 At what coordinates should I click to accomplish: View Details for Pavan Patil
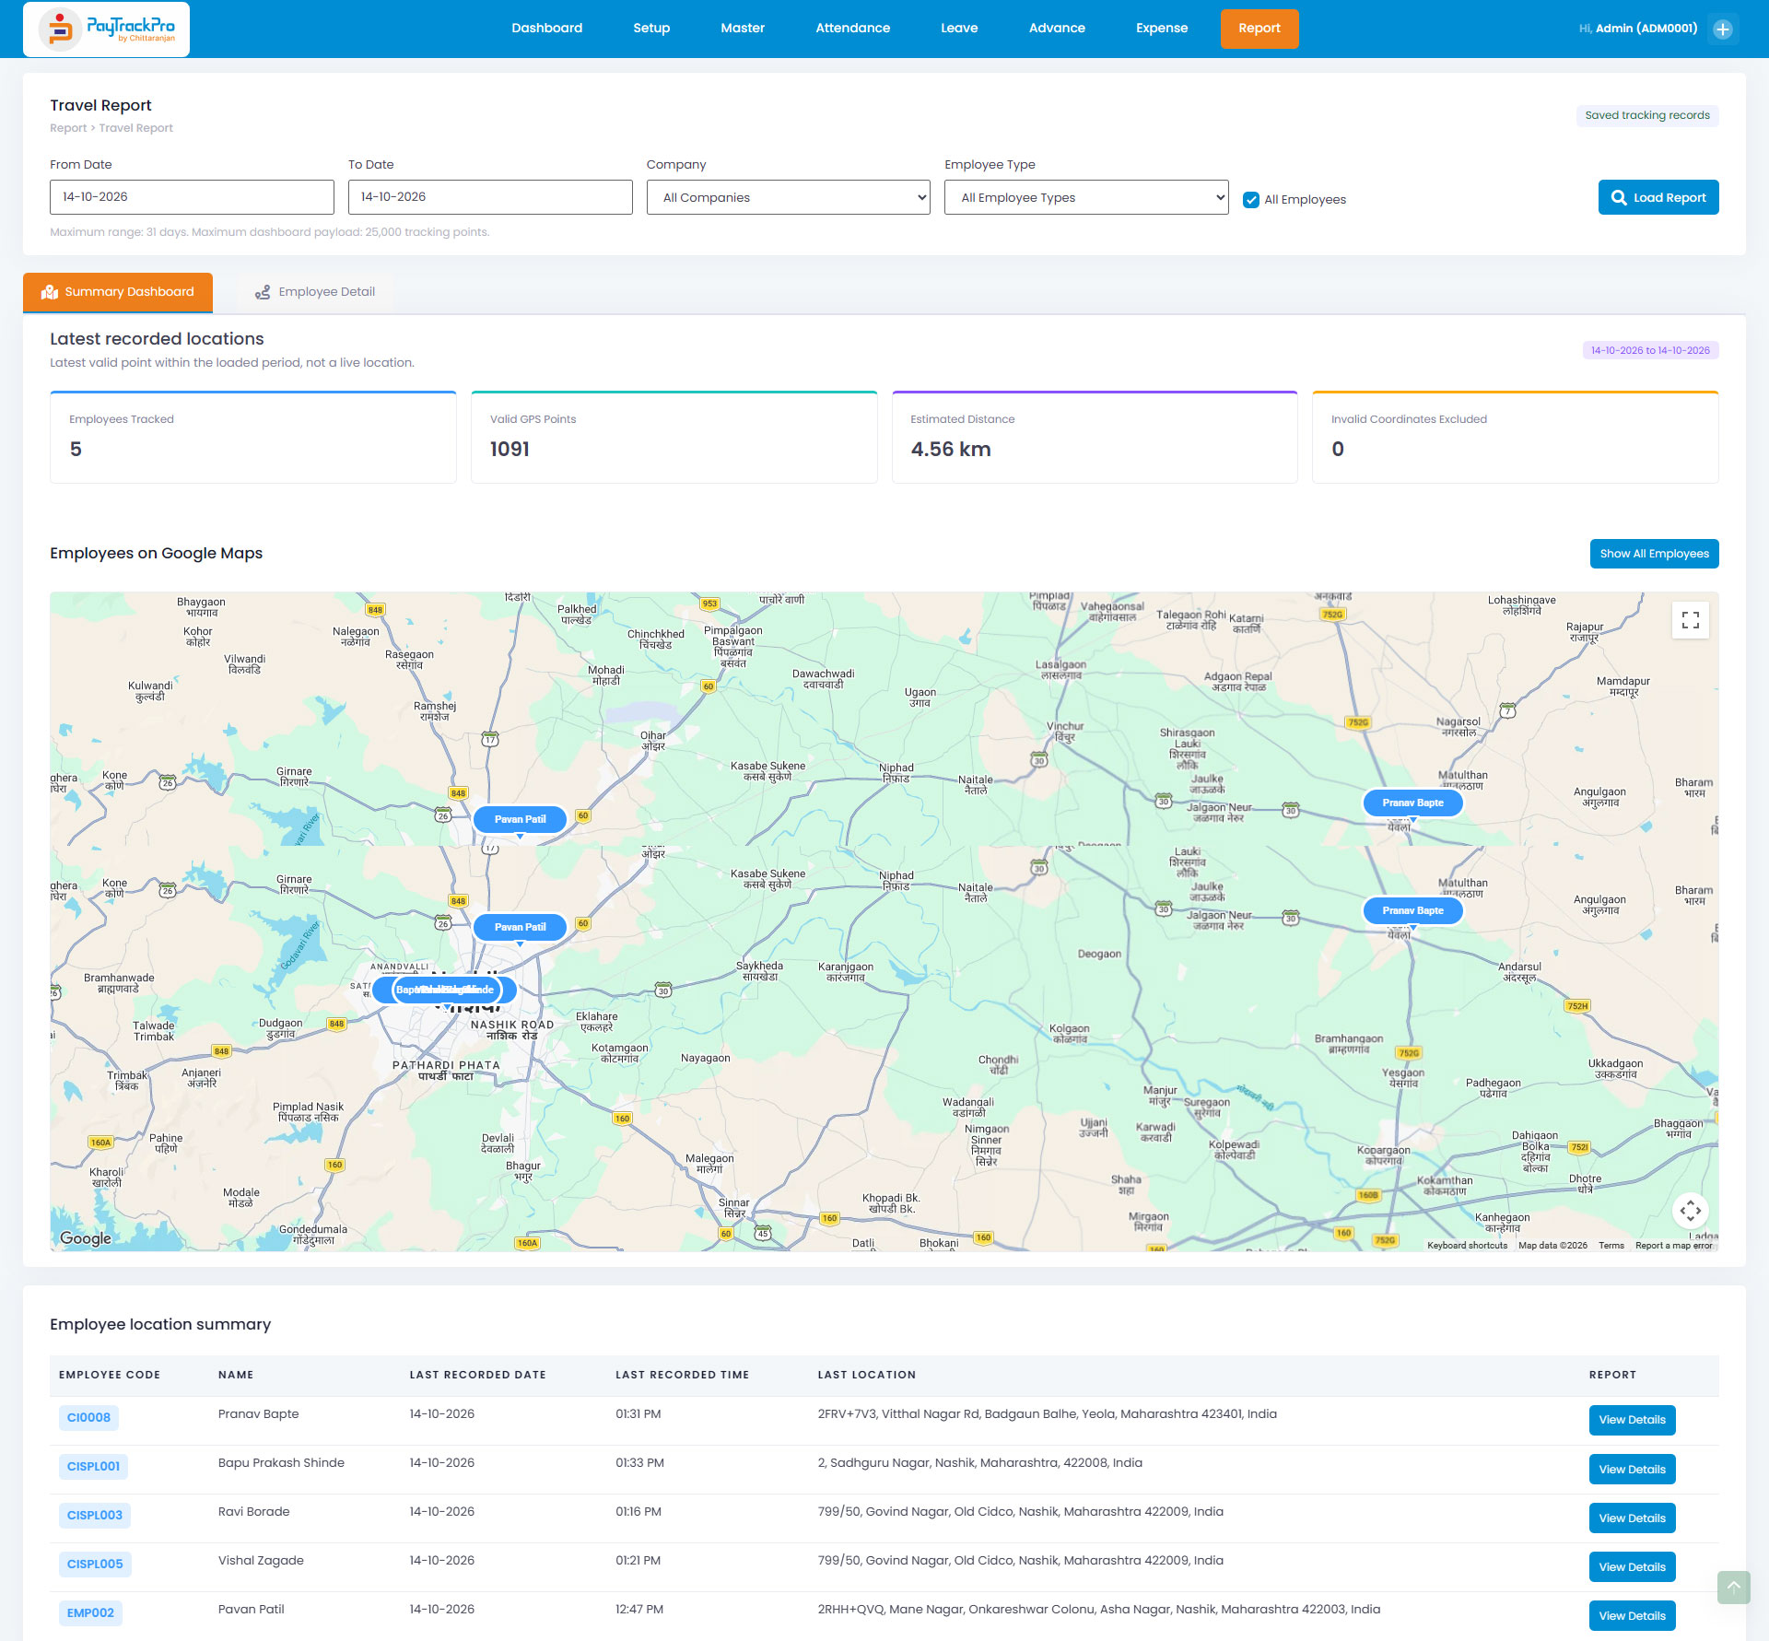(1633, 1616)
